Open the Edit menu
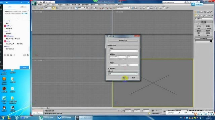215x120 pixels. [40, 5]
